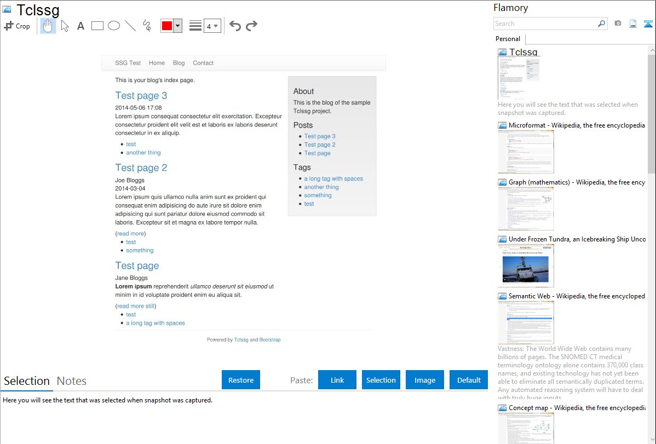Select the freehand scribble tool

pos(147,26)
